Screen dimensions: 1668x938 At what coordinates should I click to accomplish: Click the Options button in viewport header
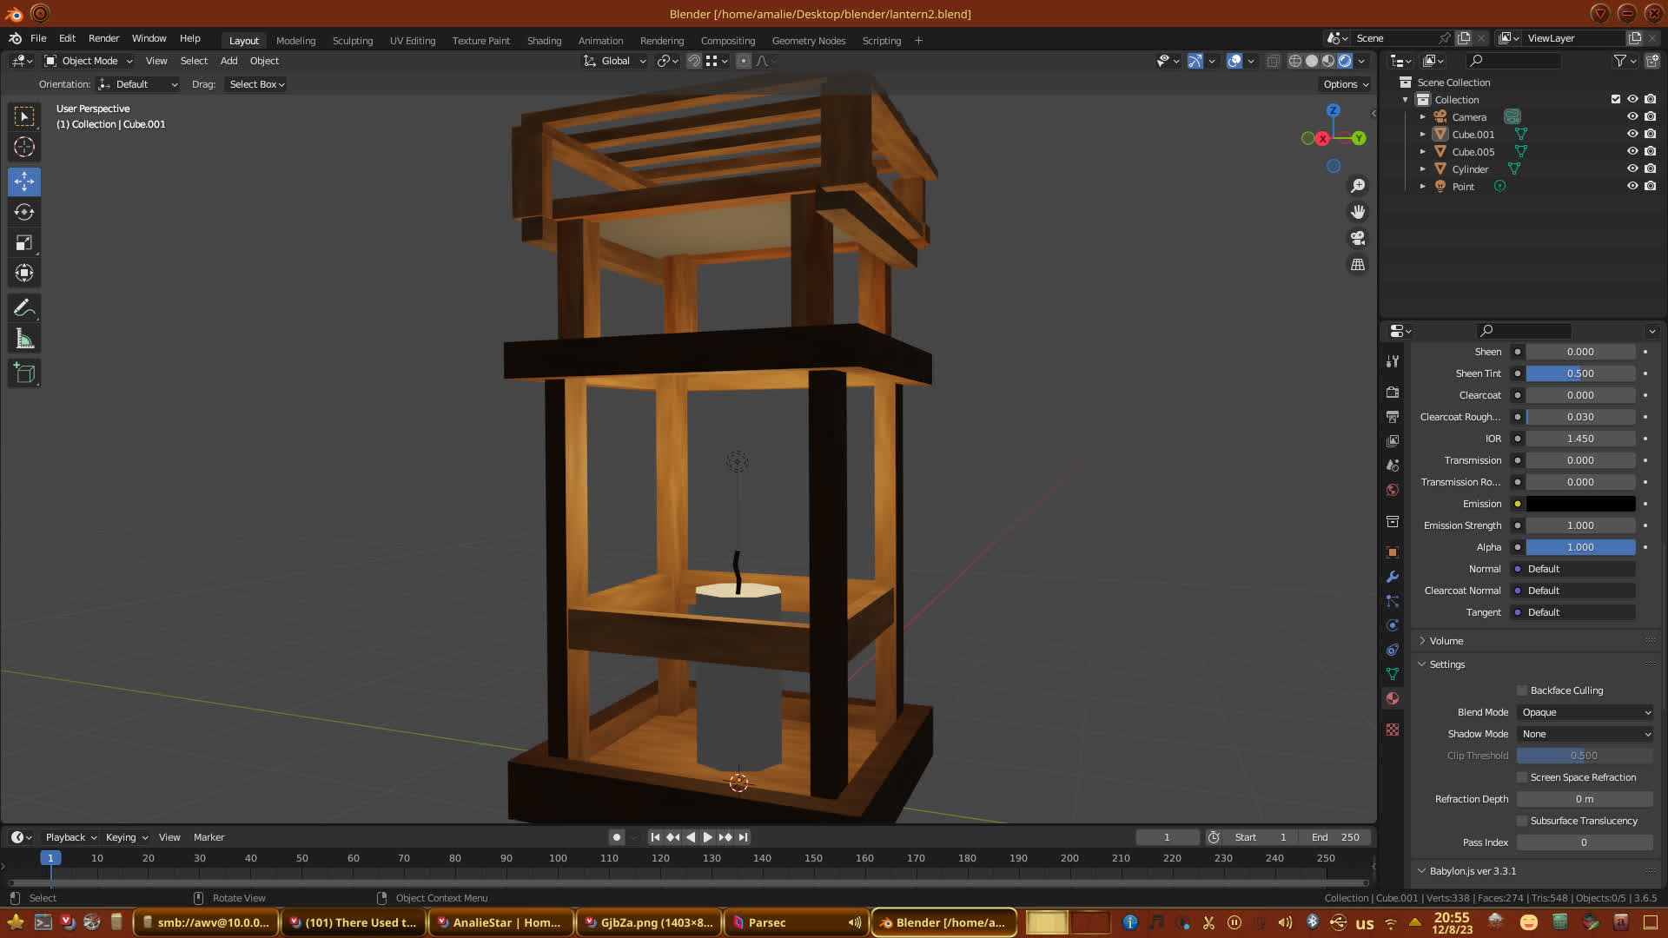tap(1345, 84)
